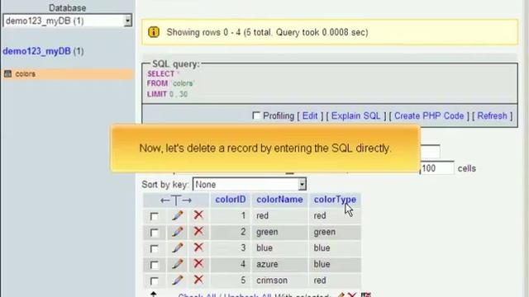Tick the checkbox for the azure row

(x=155, y=264)
